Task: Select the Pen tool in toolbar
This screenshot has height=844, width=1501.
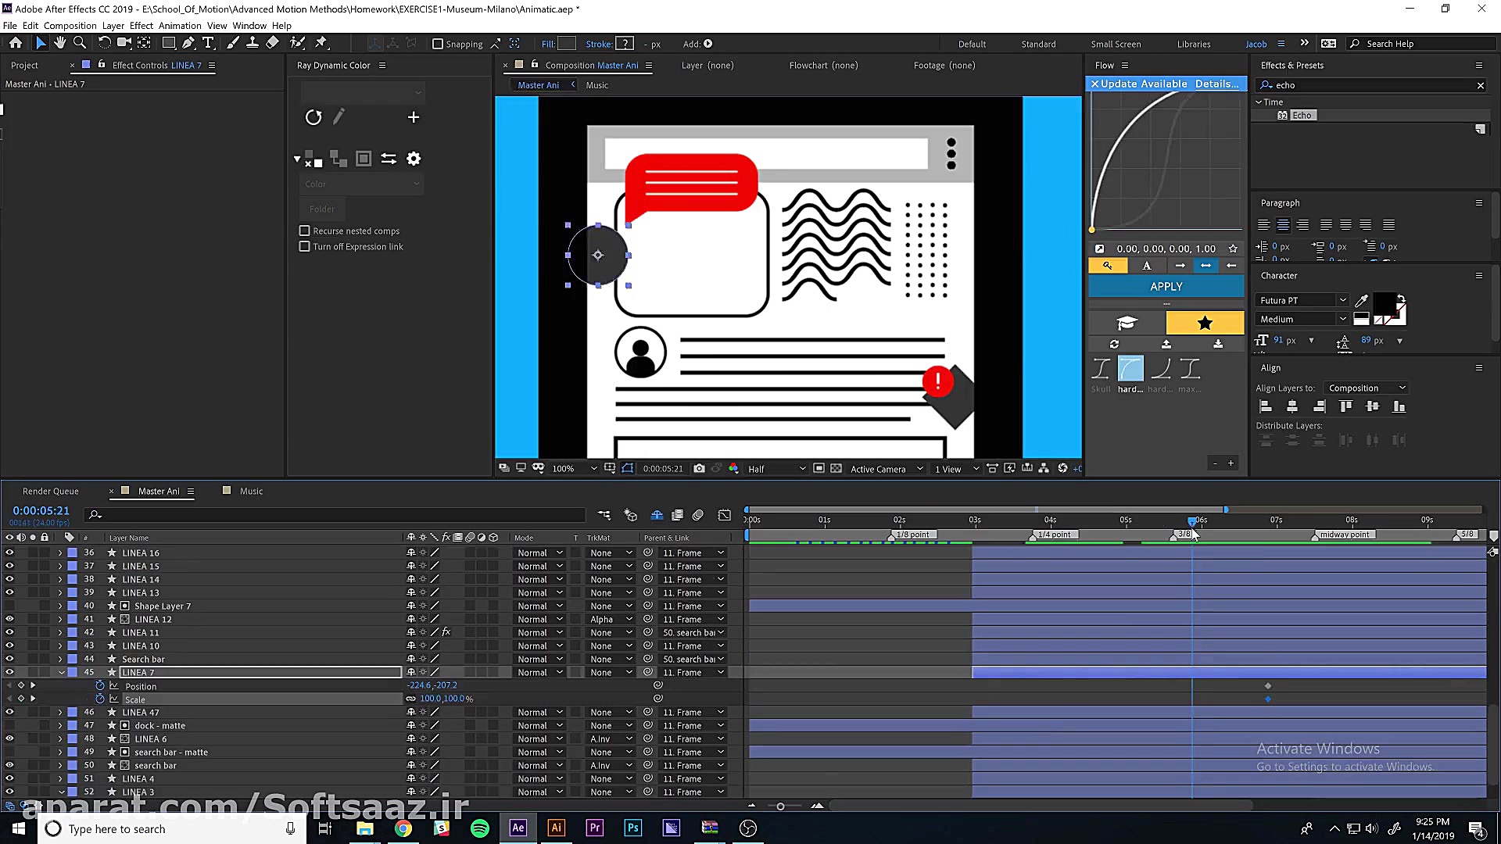Action: pos(188,43)
